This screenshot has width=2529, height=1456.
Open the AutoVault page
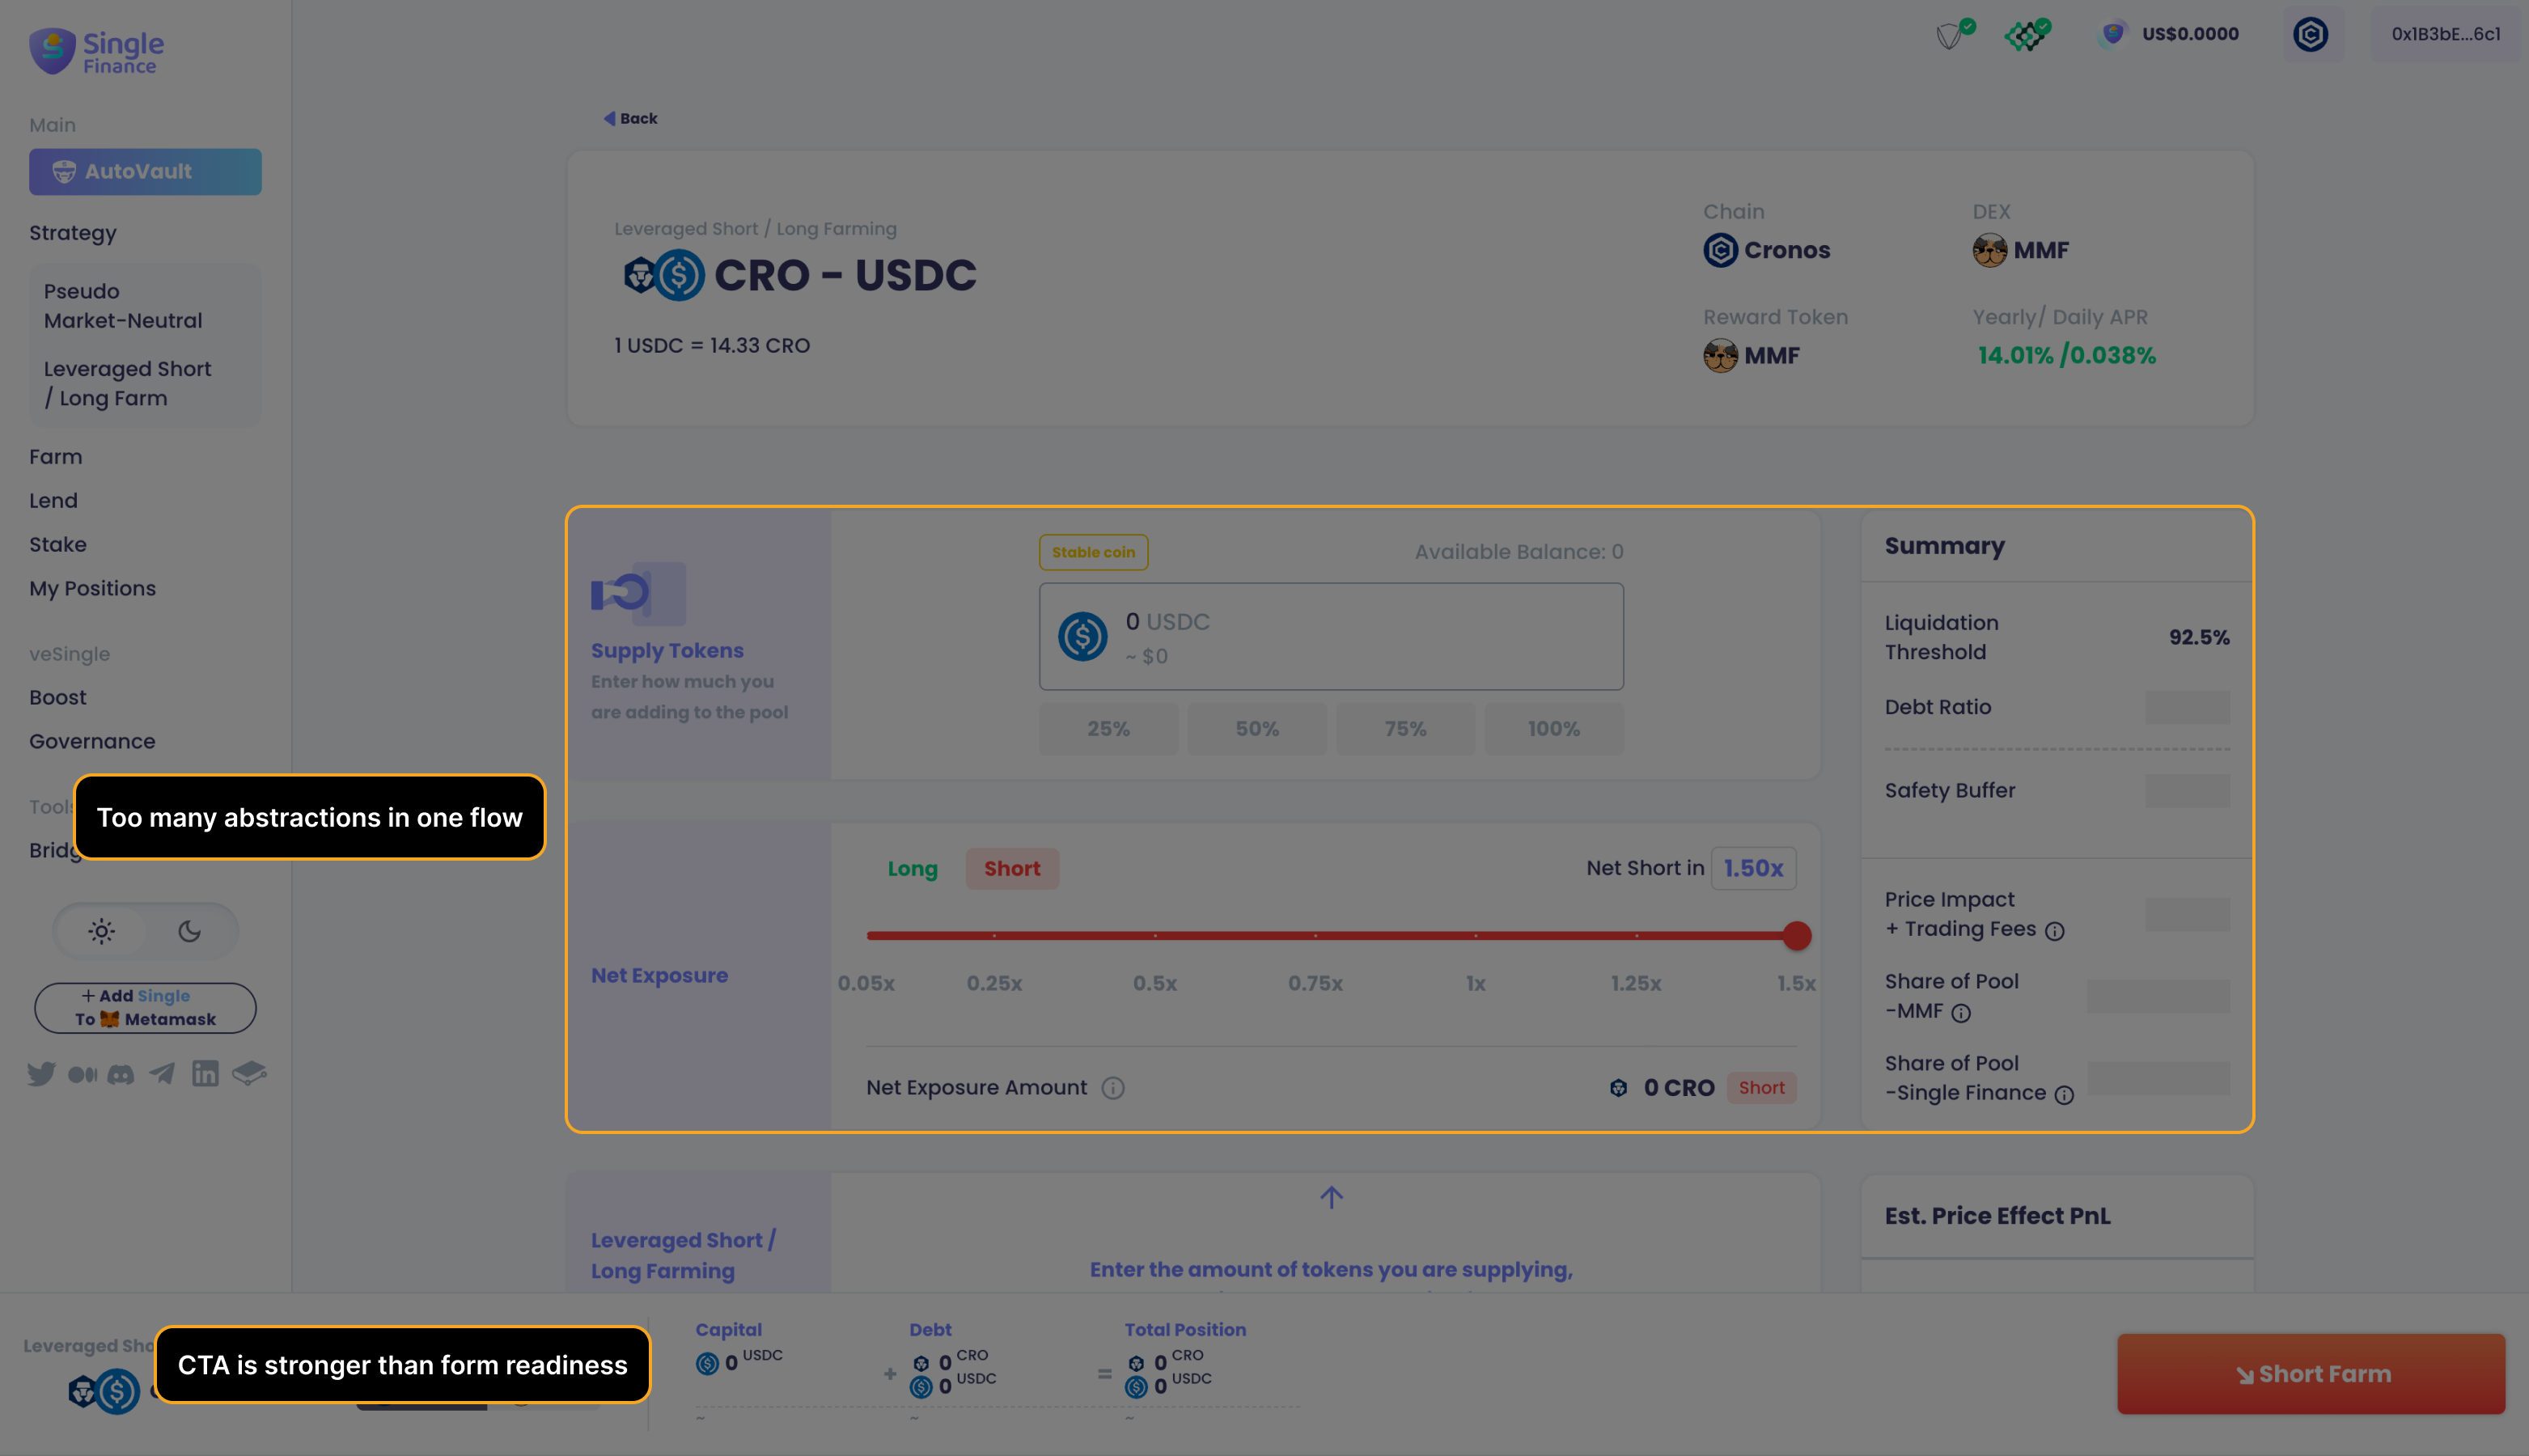click(x=145, y=172)
